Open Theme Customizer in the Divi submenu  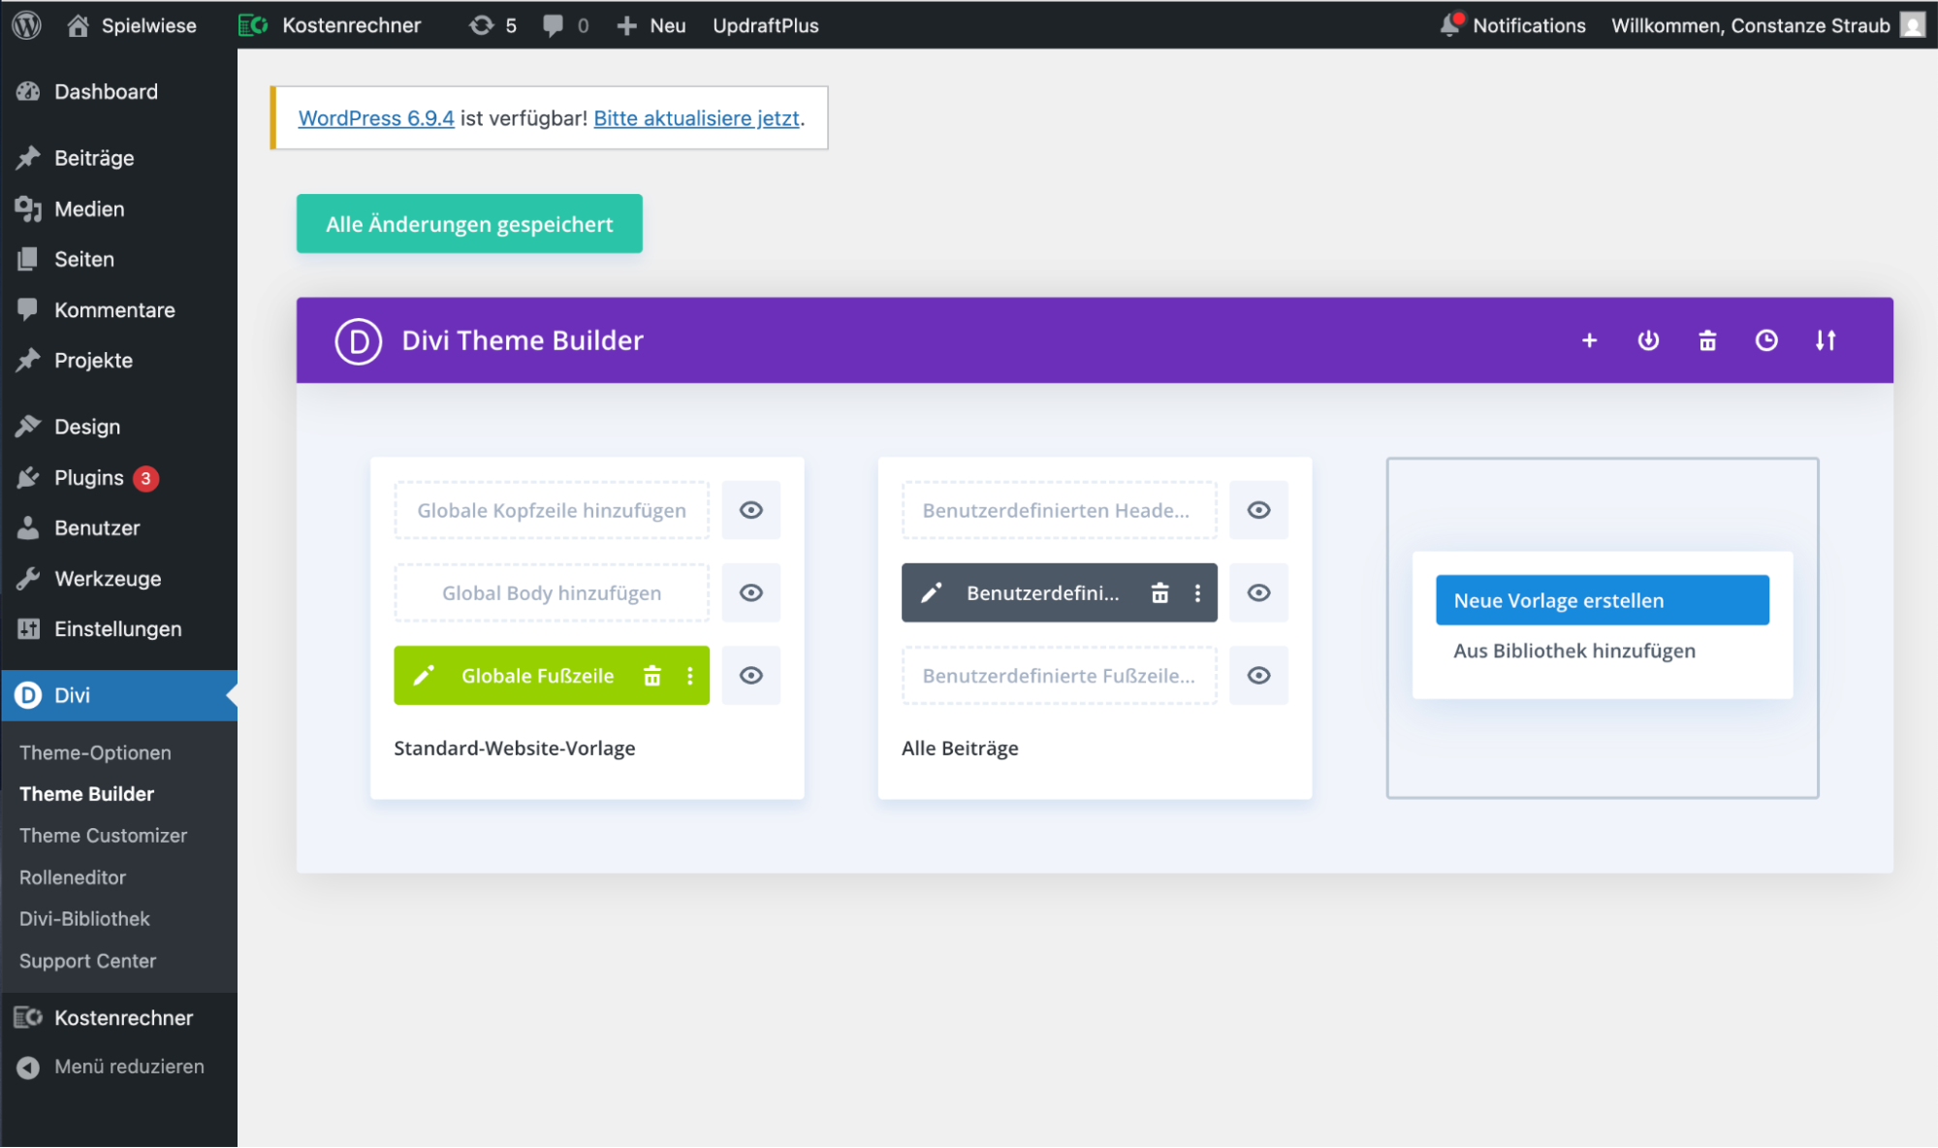coord(103,836)
